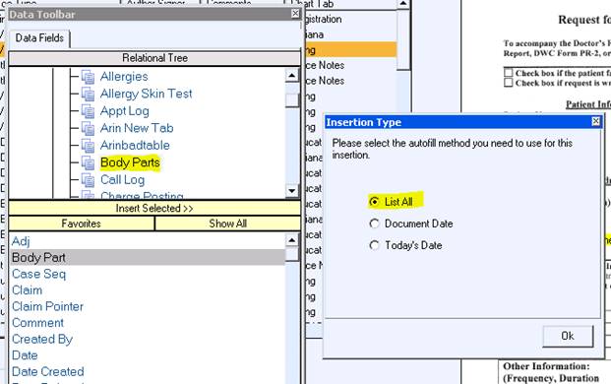The width and height of the screenshot is (611, 384).
Task: Choose the Today's Date radio option
Action: click(x=374, y=245)
